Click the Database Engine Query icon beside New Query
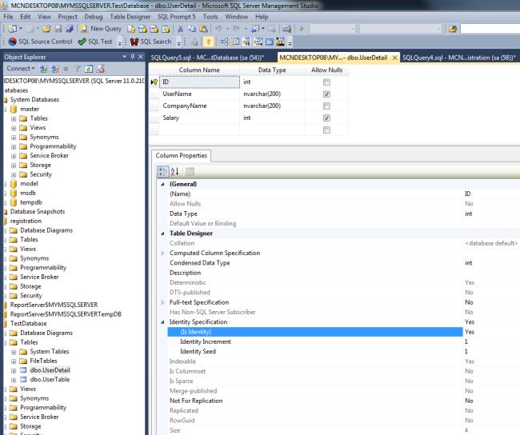 (x=131, y=29)
